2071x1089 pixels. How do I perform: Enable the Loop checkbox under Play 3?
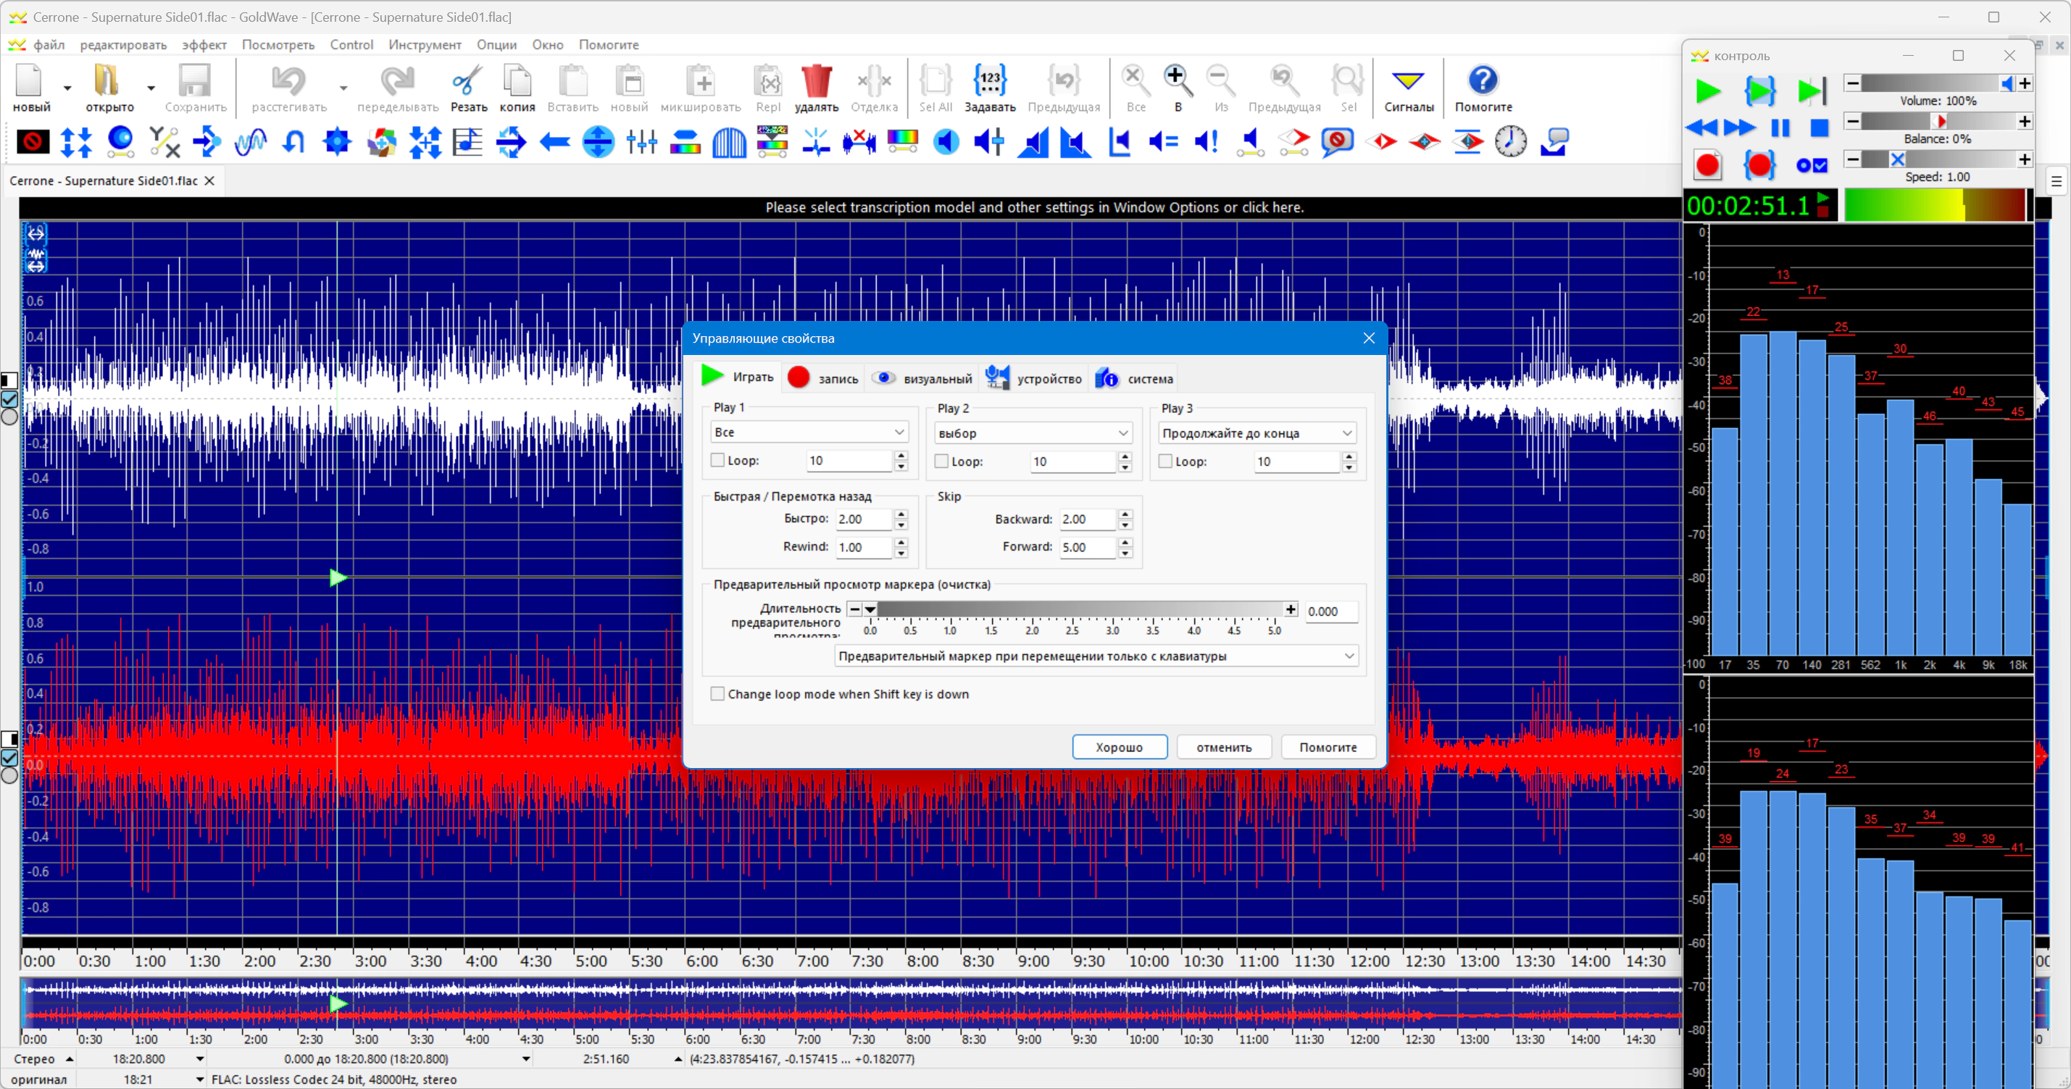coord(1165,462)
